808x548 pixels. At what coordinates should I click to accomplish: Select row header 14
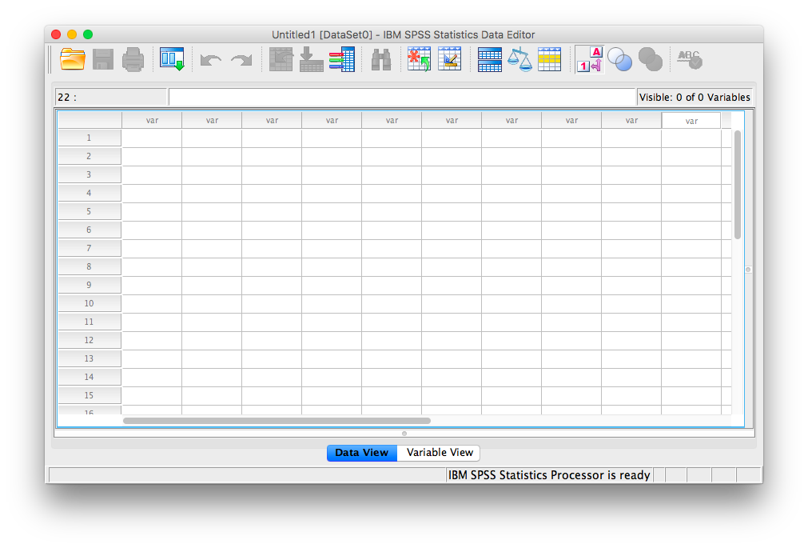pyautogui.click(x=90, y=377)
